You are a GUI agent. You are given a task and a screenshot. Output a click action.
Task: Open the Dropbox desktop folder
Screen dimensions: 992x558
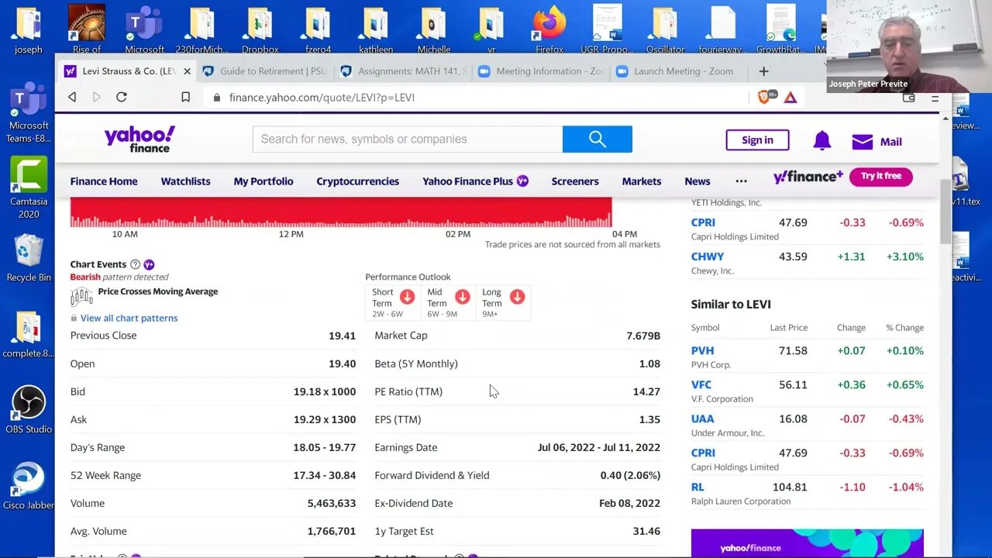(x=260, y=29)
